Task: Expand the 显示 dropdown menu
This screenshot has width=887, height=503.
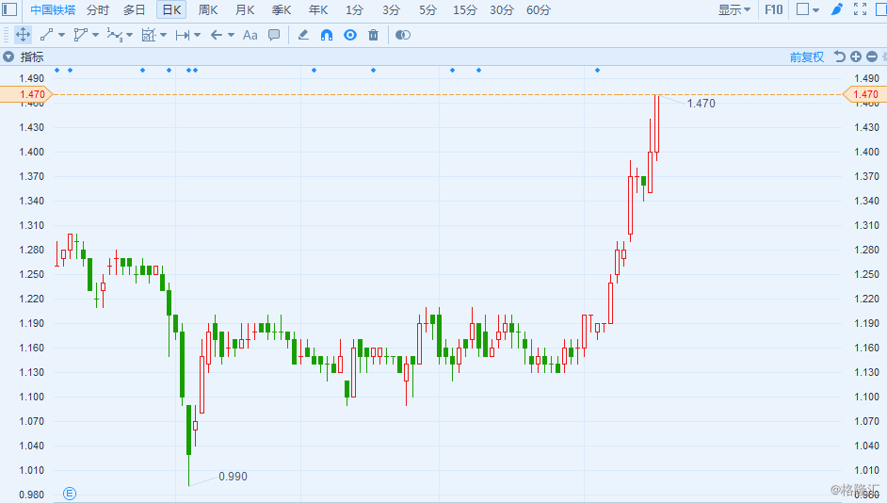Action: [734, 9]
